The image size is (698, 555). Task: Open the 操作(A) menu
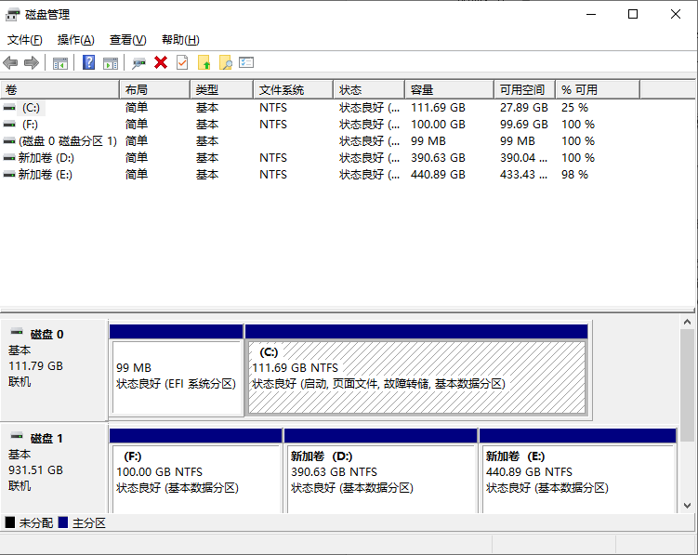(x=75, y=40)
